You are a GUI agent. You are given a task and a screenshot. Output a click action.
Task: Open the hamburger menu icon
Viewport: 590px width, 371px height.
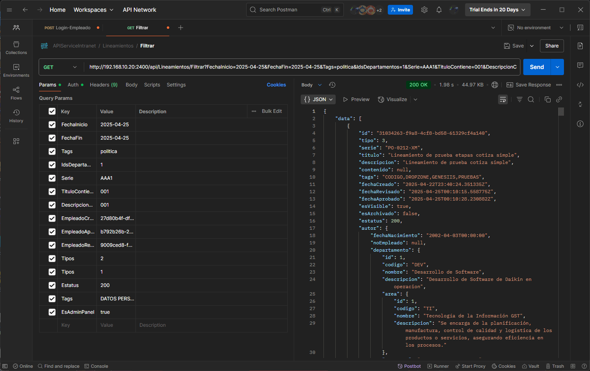tap(9, 10)
